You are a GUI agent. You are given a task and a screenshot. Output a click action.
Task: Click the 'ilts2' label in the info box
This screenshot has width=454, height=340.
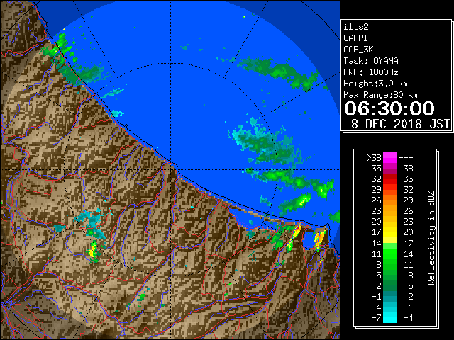coord(356,27)
